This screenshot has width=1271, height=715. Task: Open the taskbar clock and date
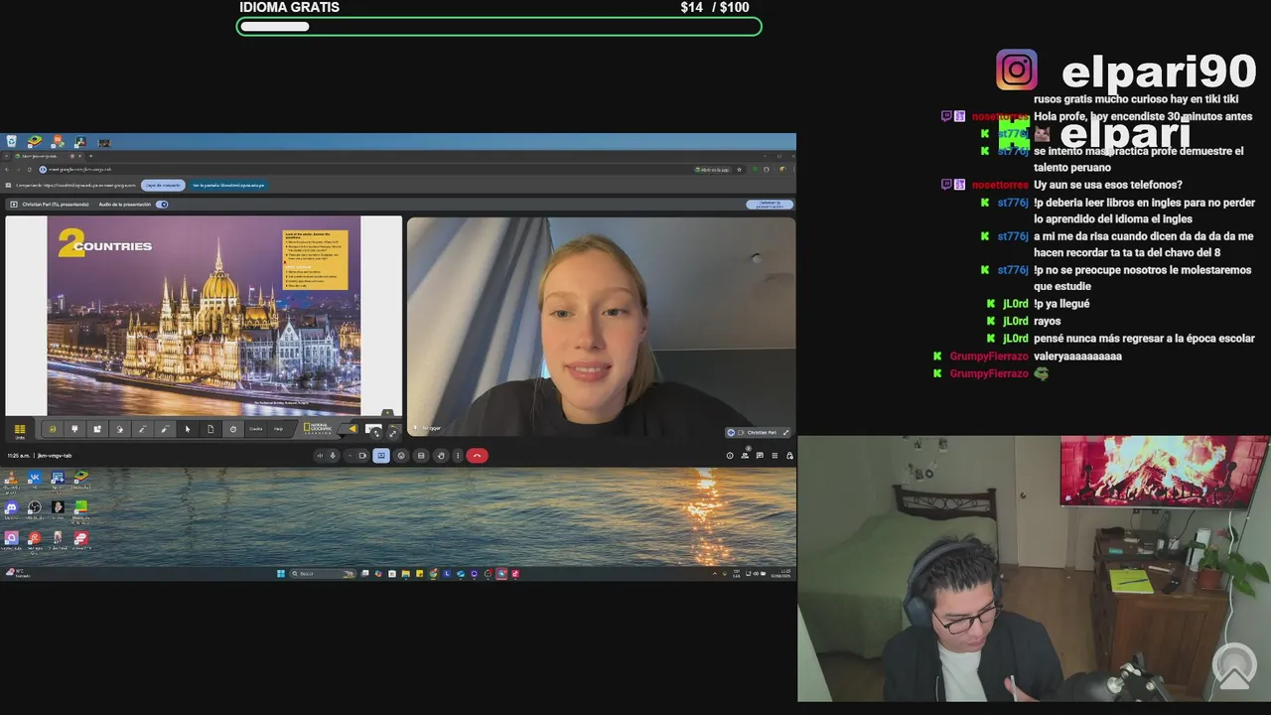pos(780,574)
